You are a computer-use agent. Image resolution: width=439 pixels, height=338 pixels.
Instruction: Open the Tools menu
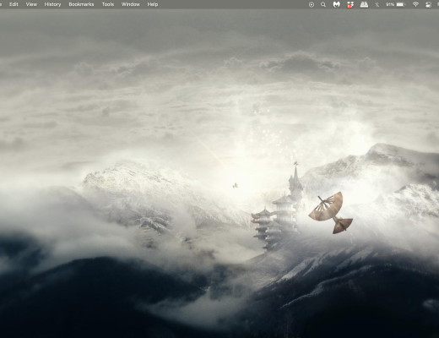(x=108, y=4)
